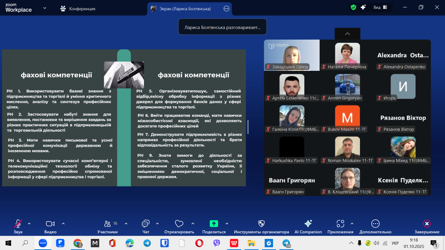The width and height of the screenshot is (445, 250).
Task: Unmute the microphone audio button
Action: [18, 224]
